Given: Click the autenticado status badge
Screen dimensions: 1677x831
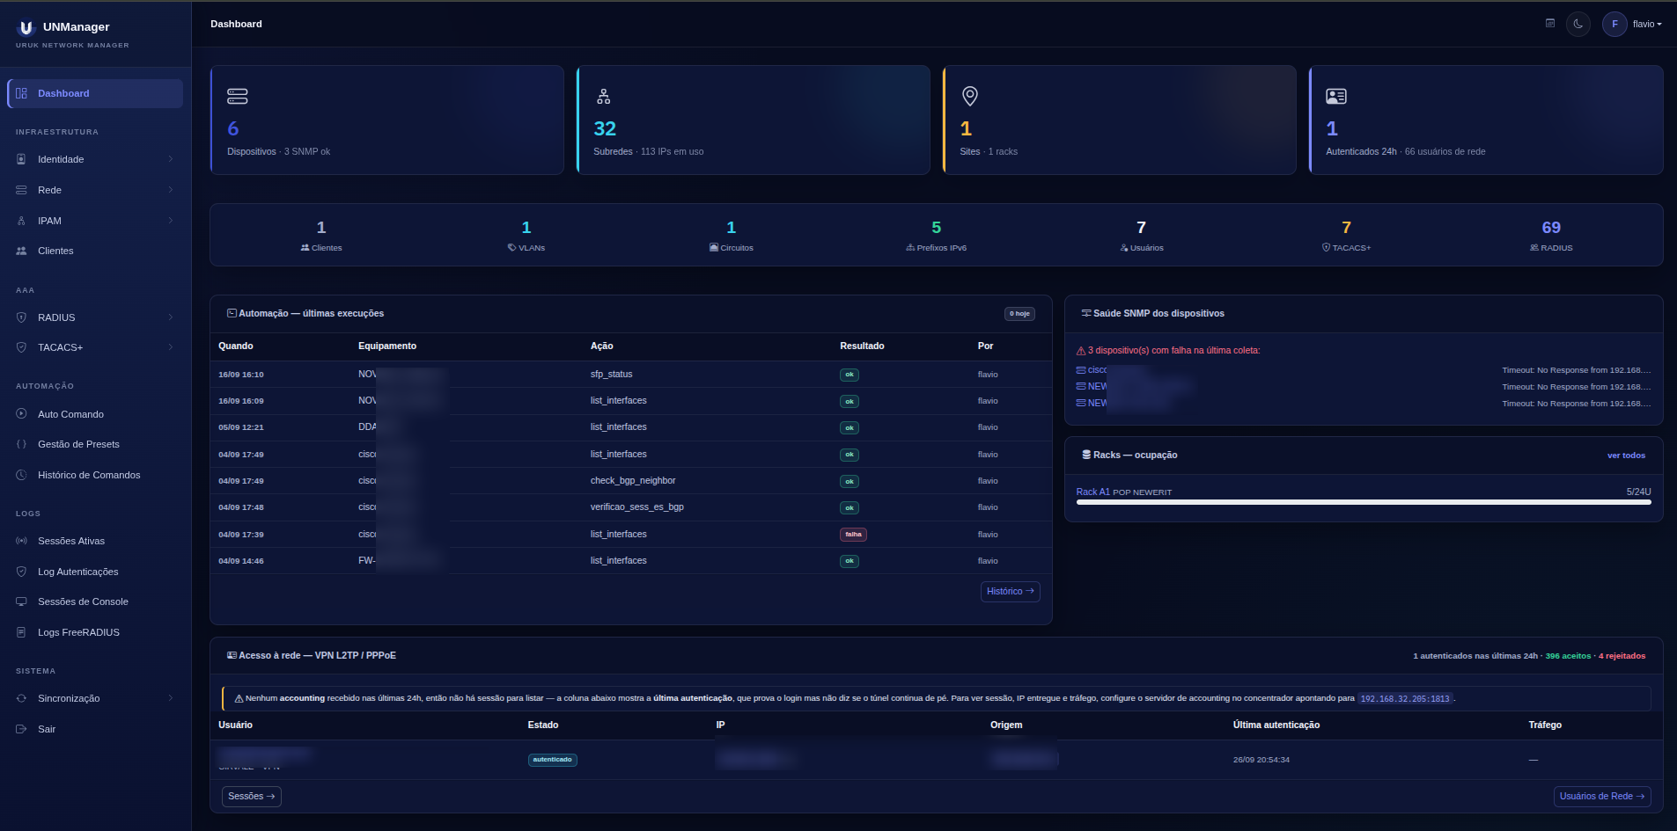Looking at the screenshot, I should 552,760.
